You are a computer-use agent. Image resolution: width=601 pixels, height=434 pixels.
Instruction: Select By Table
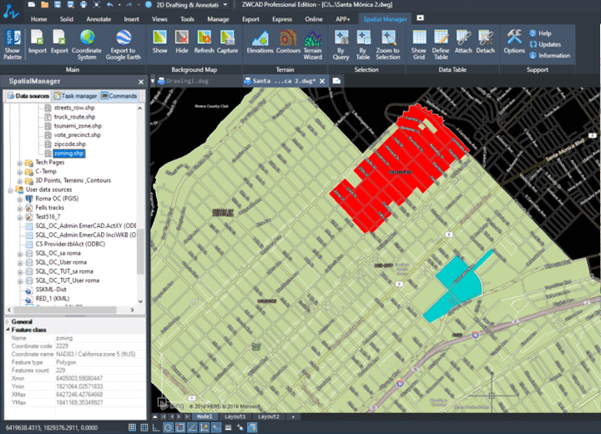pyautogui.click(x=362, y=44)
